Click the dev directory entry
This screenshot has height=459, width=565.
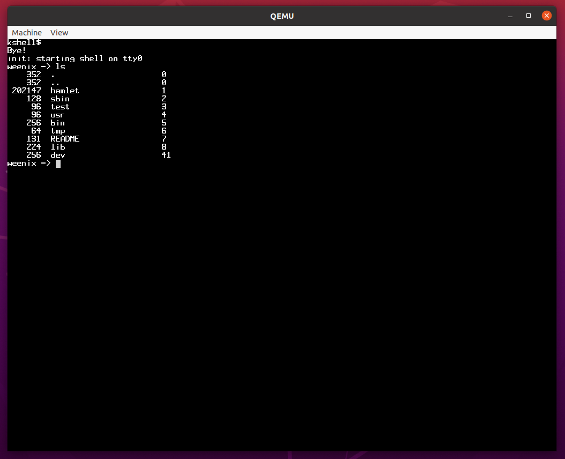point(57,155)
